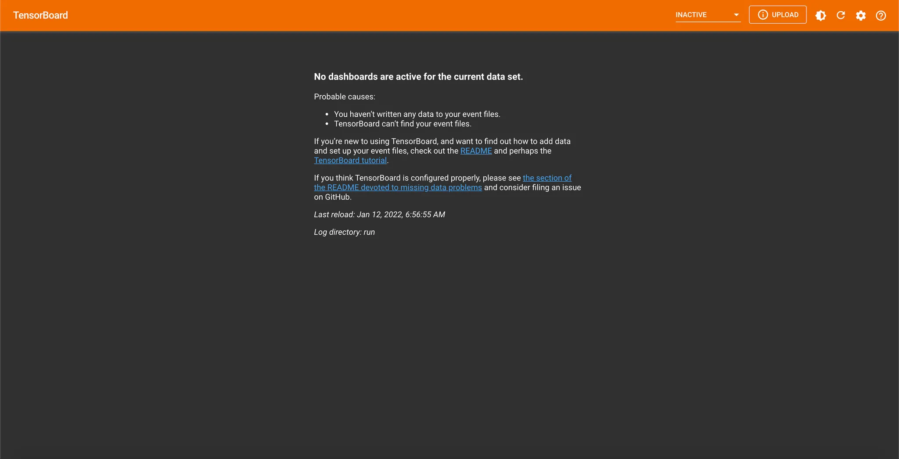Click the 'Last reload: Jan 12, 2022' text
Image resolution: width=899 pixels, height=459 pixels.
pos(379,215)
